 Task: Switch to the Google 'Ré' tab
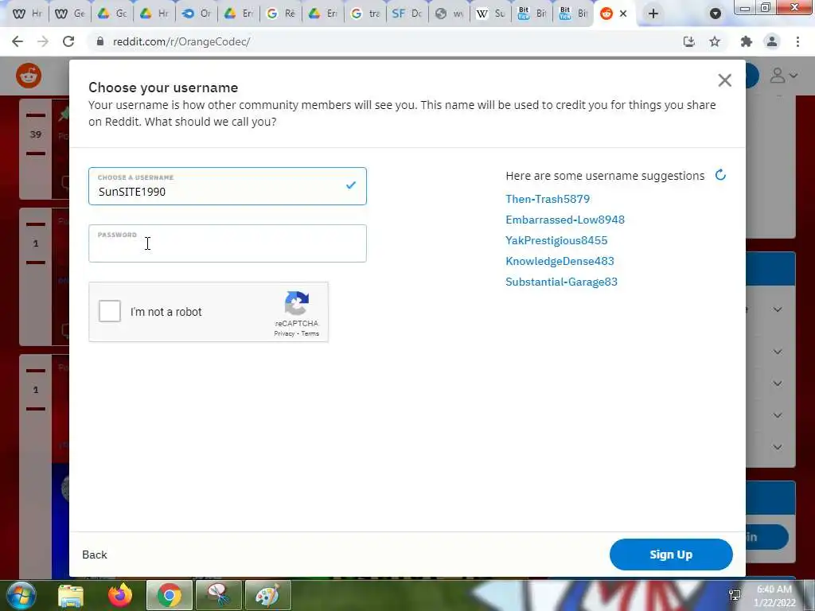(x=281, y=14)
